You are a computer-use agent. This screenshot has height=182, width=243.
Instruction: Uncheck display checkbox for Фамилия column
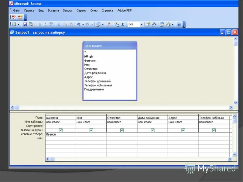pos(60,130)
